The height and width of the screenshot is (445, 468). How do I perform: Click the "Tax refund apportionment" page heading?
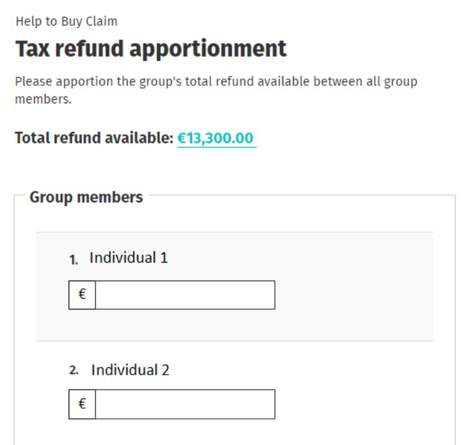click(151, 49)
